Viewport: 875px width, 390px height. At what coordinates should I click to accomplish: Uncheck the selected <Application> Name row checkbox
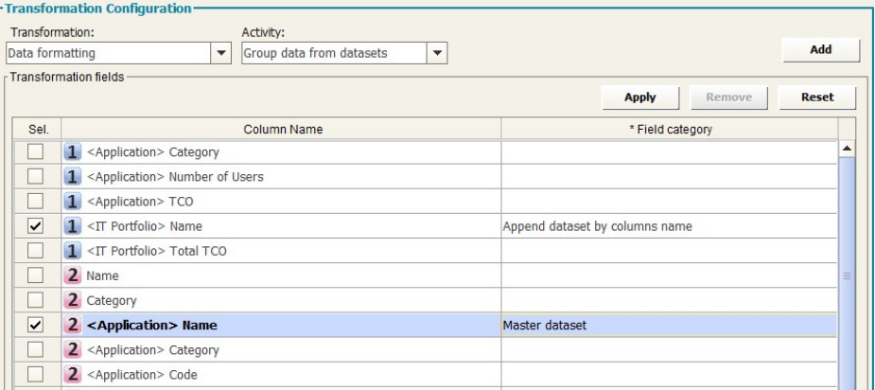coord(37,326)
